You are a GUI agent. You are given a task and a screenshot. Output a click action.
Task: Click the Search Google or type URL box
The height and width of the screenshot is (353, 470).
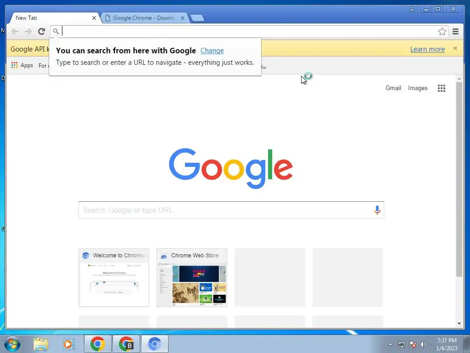(231, 210)
